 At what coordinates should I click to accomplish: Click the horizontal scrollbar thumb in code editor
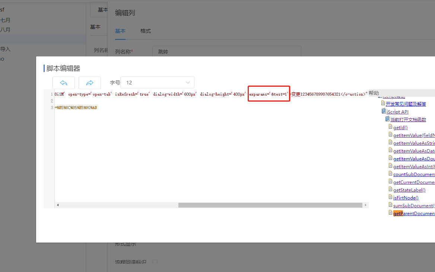[270, 205]
